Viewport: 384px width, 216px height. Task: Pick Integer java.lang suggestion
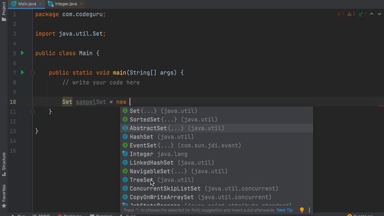pyautogui.click(x=217, y=154)
